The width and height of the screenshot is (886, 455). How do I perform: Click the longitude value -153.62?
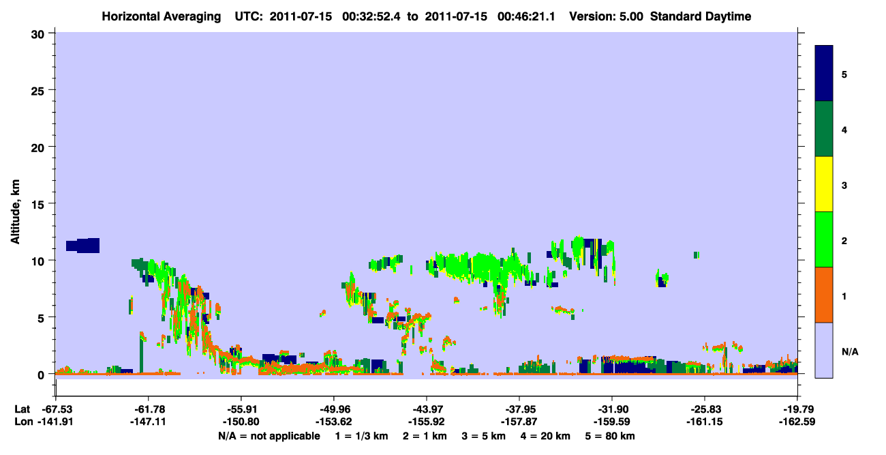[334, 422]
